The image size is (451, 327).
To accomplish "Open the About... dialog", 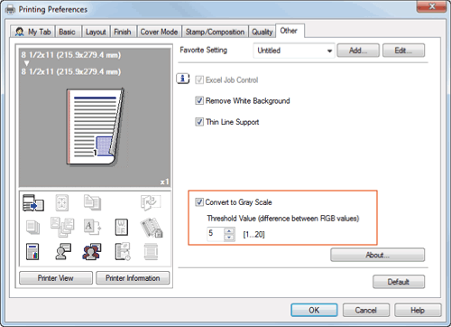I will click(378, 255).
